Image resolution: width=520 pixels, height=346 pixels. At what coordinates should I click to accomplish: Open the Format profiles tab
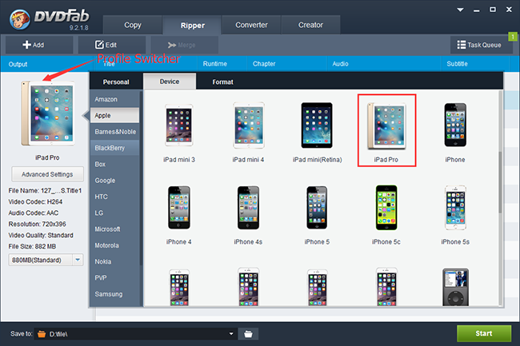pos(222,82)
